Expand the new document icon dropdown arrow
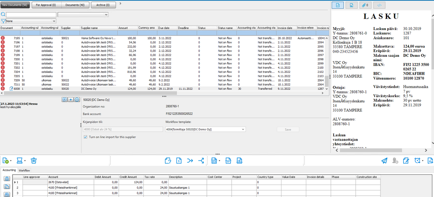434x197 pixels. tap(11, 161)
